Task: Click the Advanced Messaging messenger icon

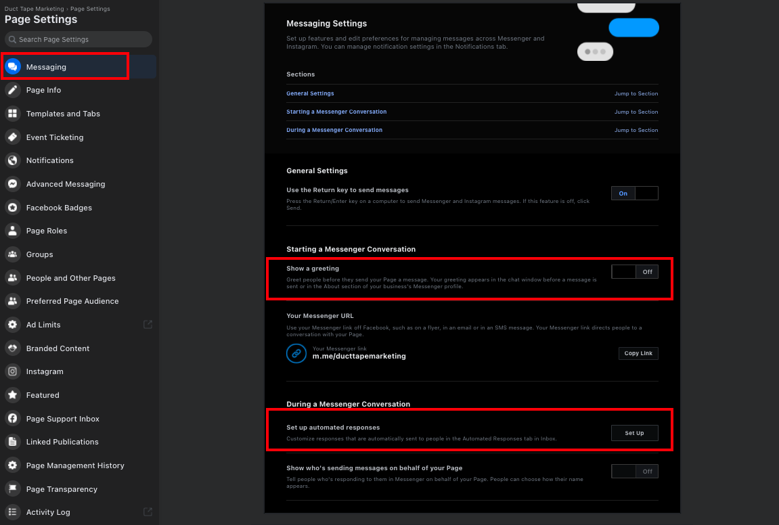Action: coord(13,184)
